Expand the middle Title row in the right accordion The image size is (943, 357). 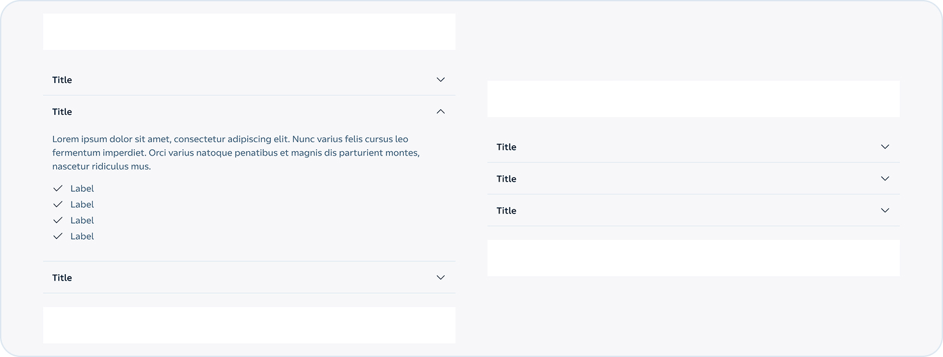[x=693, y=178]
